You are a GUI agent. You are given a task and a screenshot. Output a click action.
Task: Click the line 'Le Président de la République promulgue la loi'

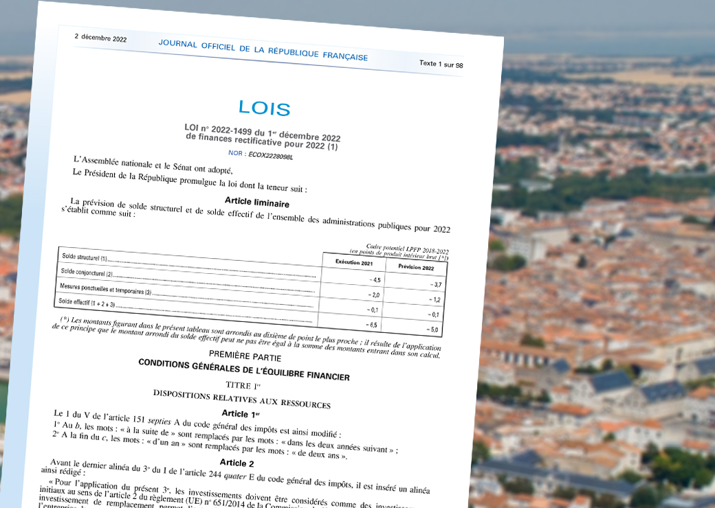(x=190, y=181)
